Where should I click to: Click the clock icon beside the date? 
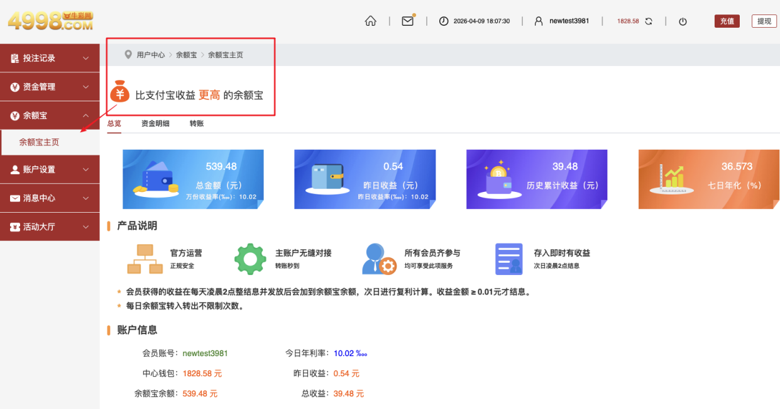click(x=443, y=21)
